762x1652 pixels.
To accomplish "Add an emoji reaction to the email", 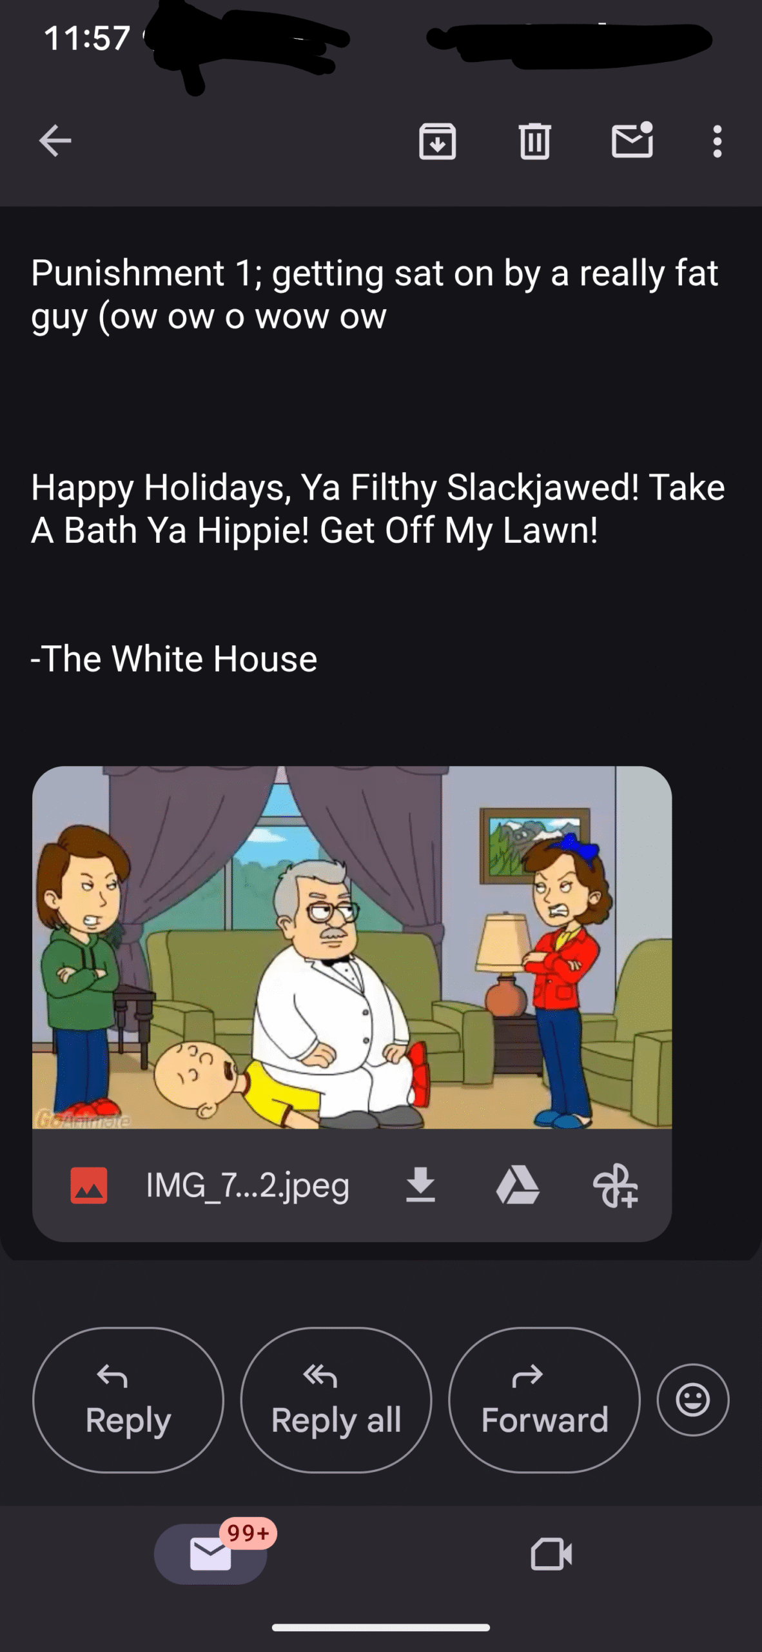I will coord(693,1400).
